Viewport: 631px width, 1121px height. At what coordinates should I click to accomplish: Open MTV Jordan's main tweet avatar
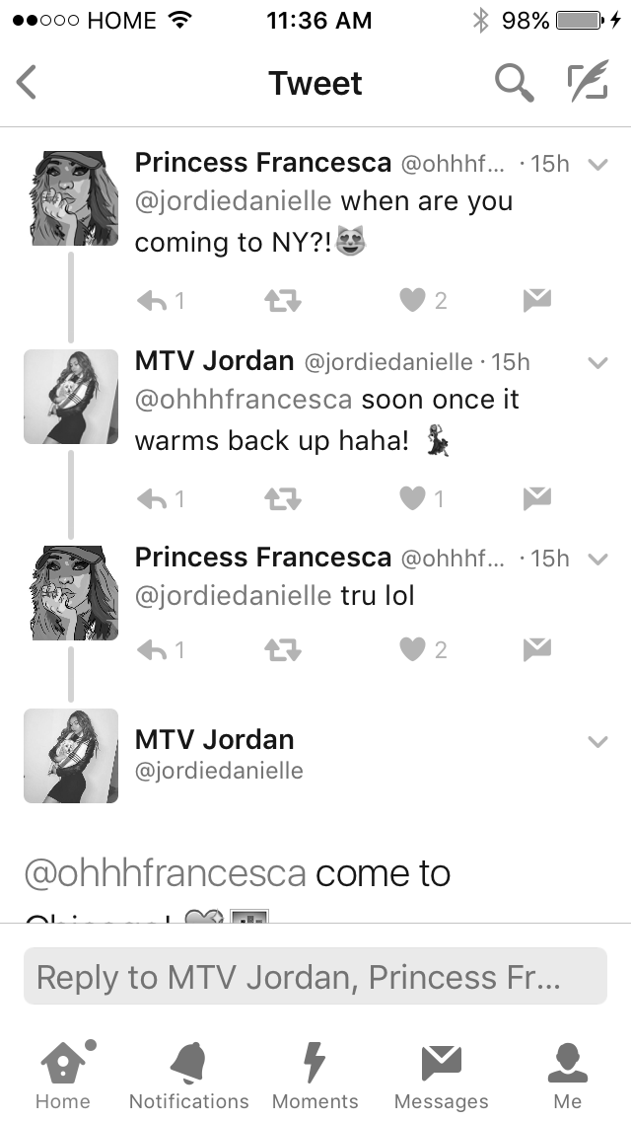click(x=71, y=756)
